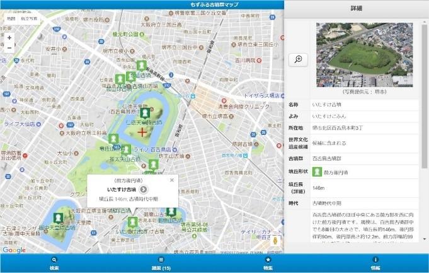429x273 pixels.
Task: Open details arrow beside いたすけ古墳
Action: (x=144, y=189)
